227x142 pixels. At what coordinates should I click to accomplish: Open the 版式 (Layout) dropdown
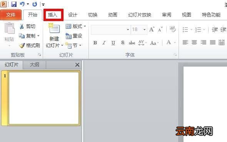(75, 26)
